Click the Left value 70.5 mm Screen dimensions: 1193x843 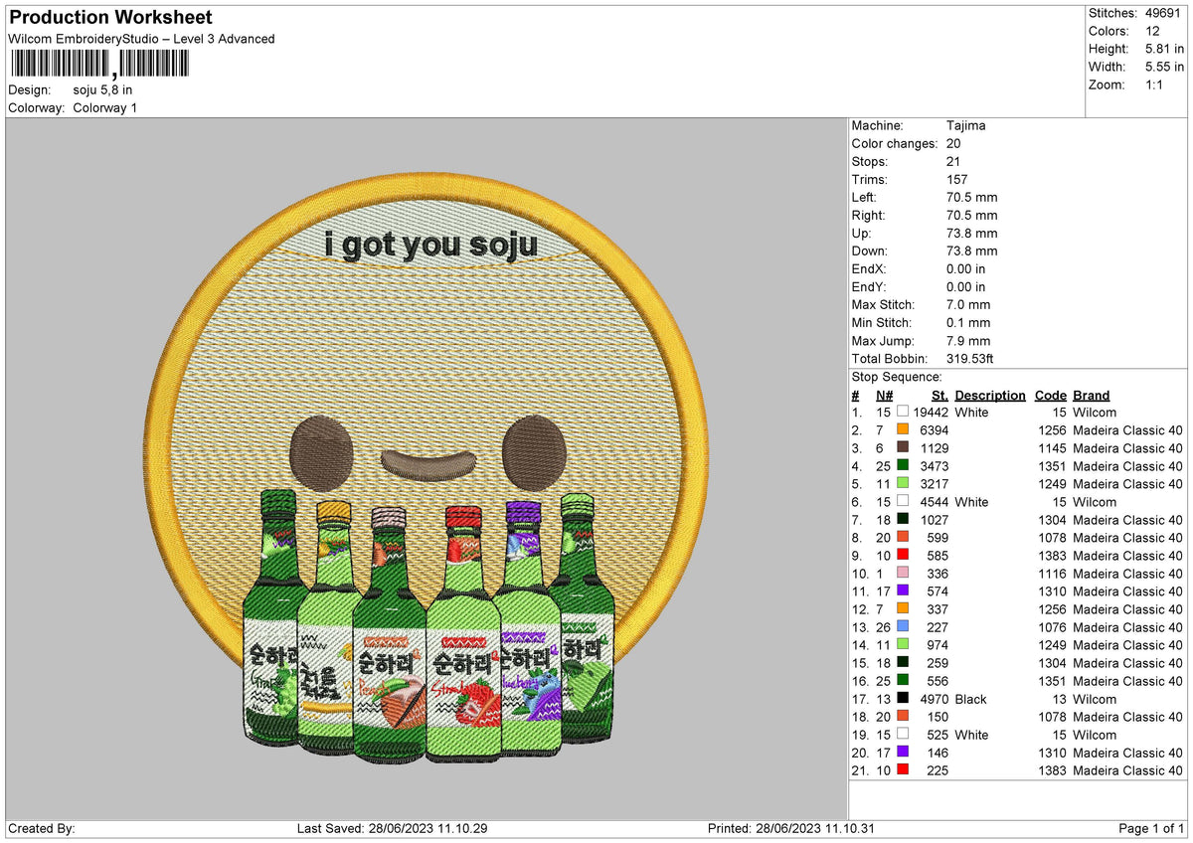[x=972, y=197]
